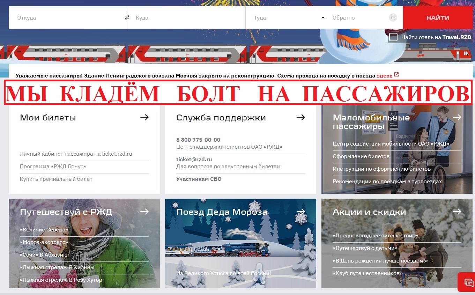475x295 pixels.
Task: Click the phone number 8 800 775-00-00
Action: 198,140
